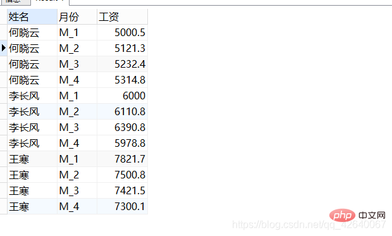Click the last row's 7300.1 cell

[x=123, y=206]
